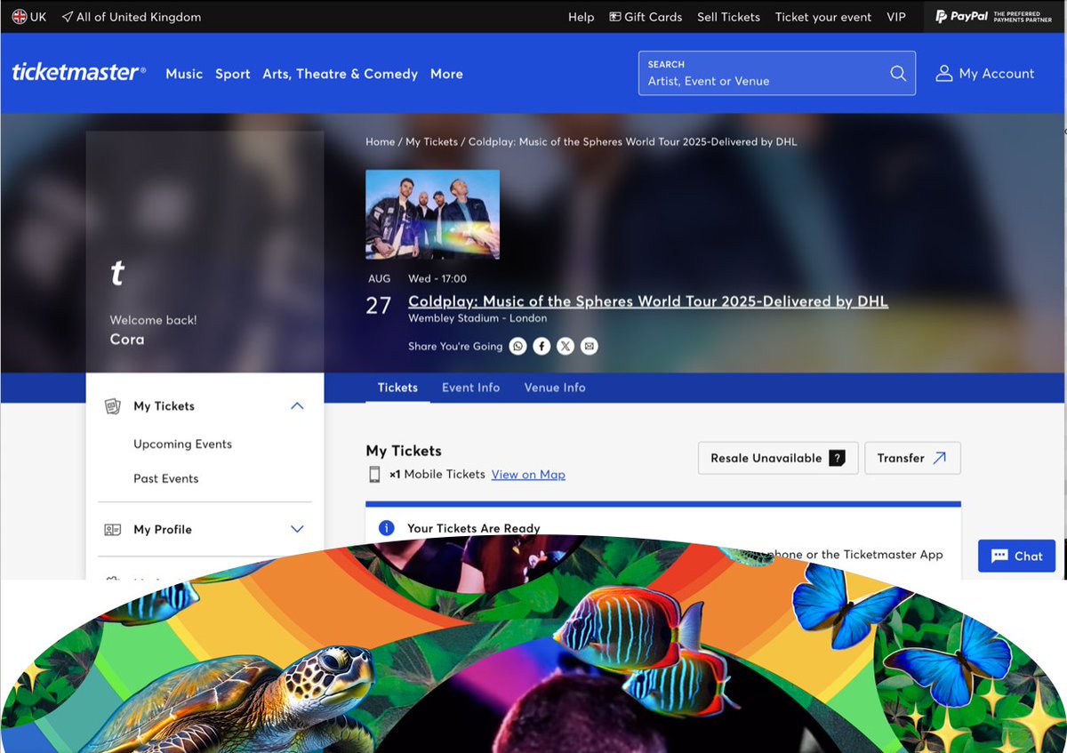The height and width of the screenshot is (753, 1067).
Task: Click the Transfer button
Action: 912,458
